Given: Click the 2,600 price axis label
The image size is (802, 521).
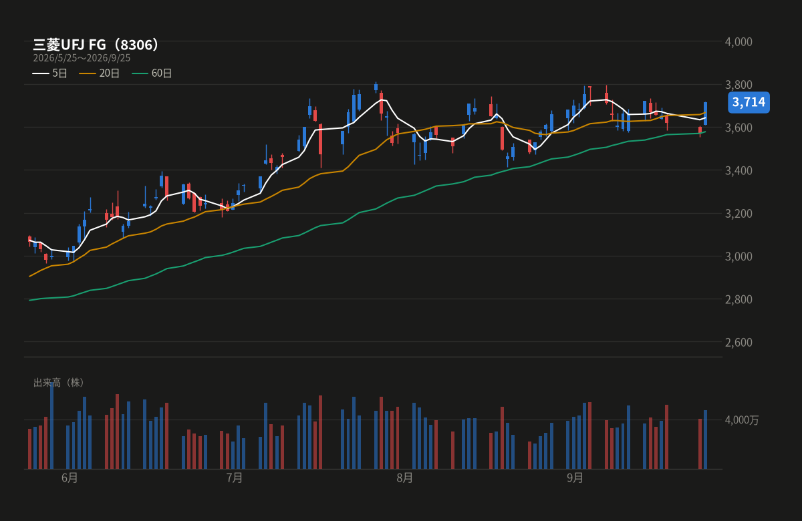Looking at the screenshot, I should pyautogui.click(x=739, y=343).
